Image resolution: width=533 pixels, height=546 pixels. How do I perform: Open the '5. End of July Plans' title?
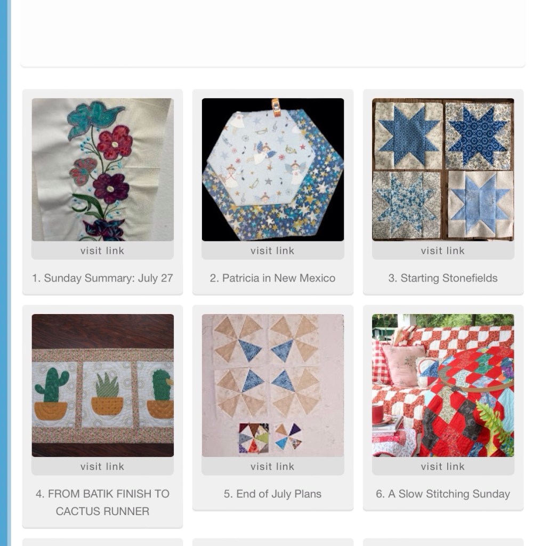(272, 494)
